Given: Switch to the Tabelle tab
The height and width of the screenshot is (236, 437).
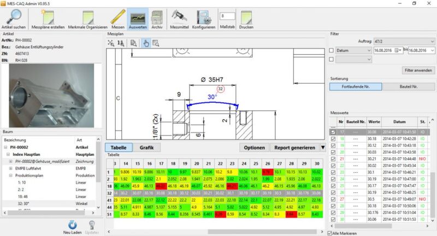Looking at the screenshot, I should click(x=119, y=147).
